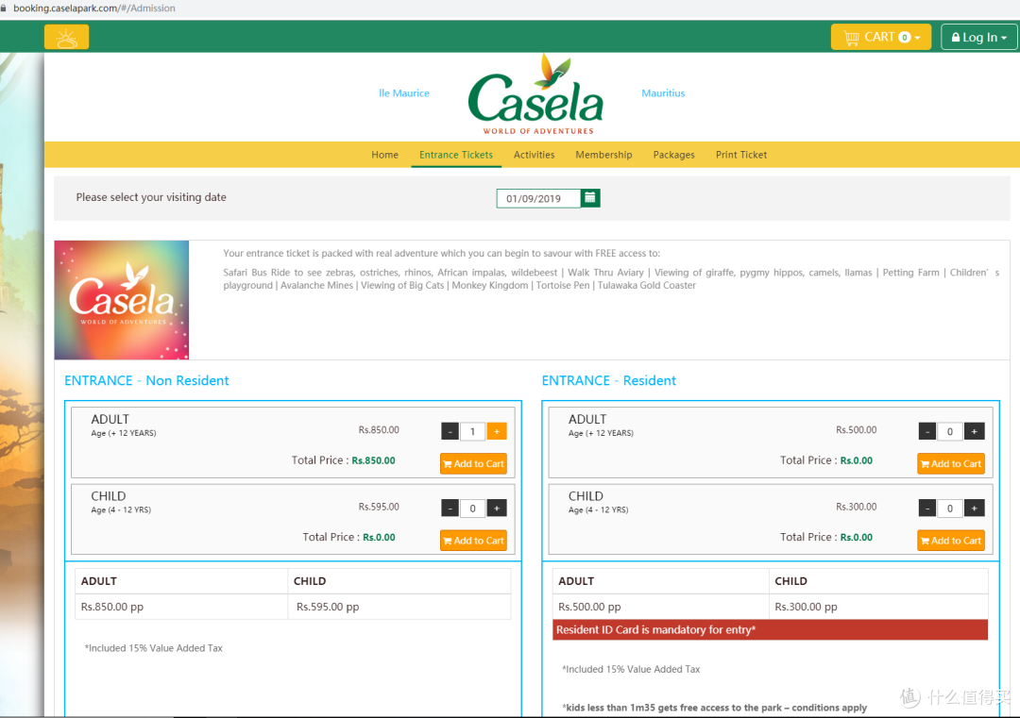1020x718 pixels.
Task: Click the padlock icon in address bar
Action: [4, 8]
